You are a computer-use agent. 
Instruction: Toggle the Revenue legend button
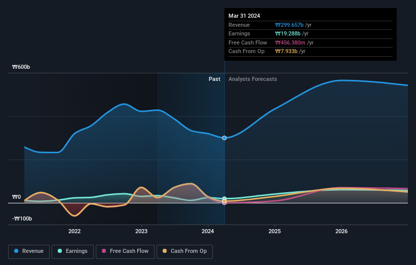pos(29,251)
